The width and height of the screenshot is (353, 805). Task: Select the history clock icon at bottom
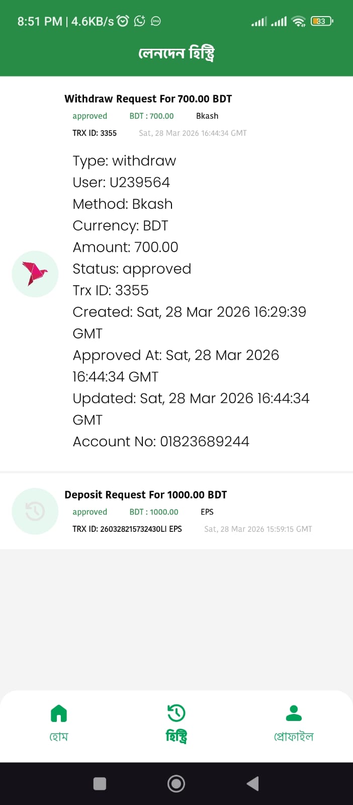click(x=176, y=712)
